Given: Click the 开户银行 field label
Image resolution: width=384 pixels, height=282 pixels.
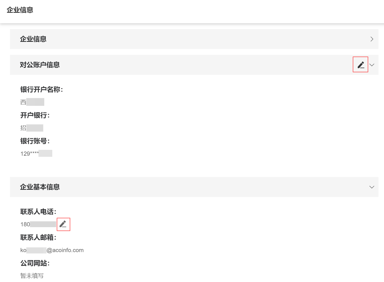Looking at the screenshot, I should pyautogui.click(x=35, y=115).
